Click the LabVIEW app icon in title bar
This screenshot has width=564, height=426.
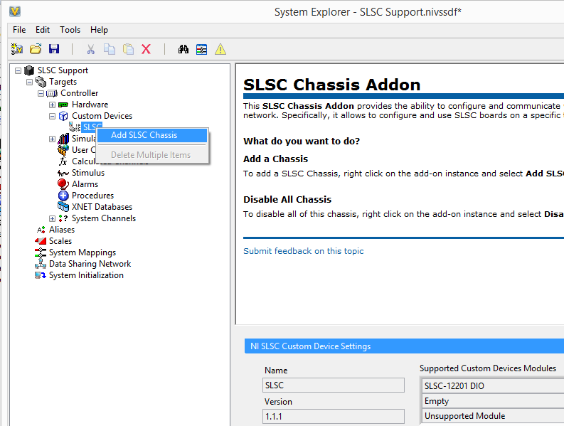(x=15, y=11)
